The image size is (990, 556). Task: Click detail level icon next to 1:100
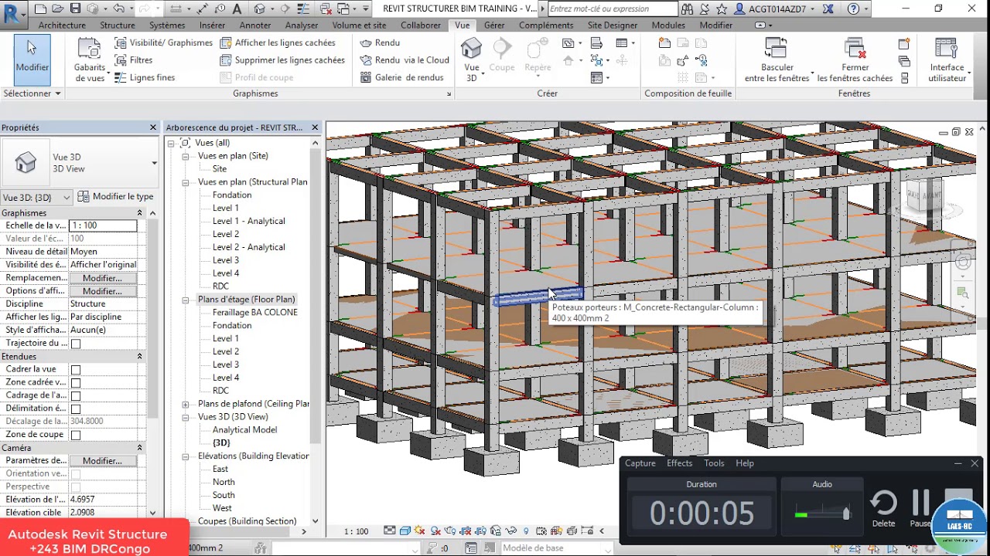[389, 531]
